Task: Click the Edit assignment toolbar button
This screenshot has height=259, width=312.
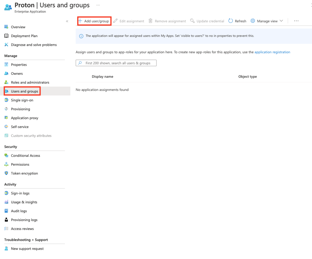Action: coord(129,21)
